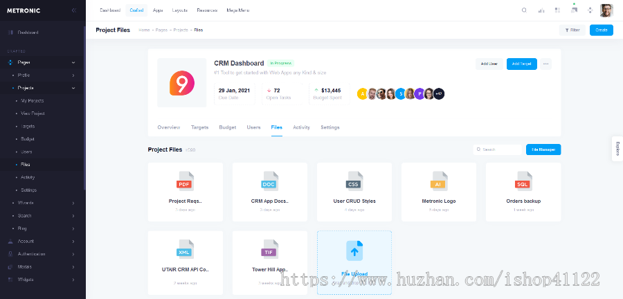This screenshot has height=299, width=623.
Task: Open the Resources top menu
Action: click(207, 10)
